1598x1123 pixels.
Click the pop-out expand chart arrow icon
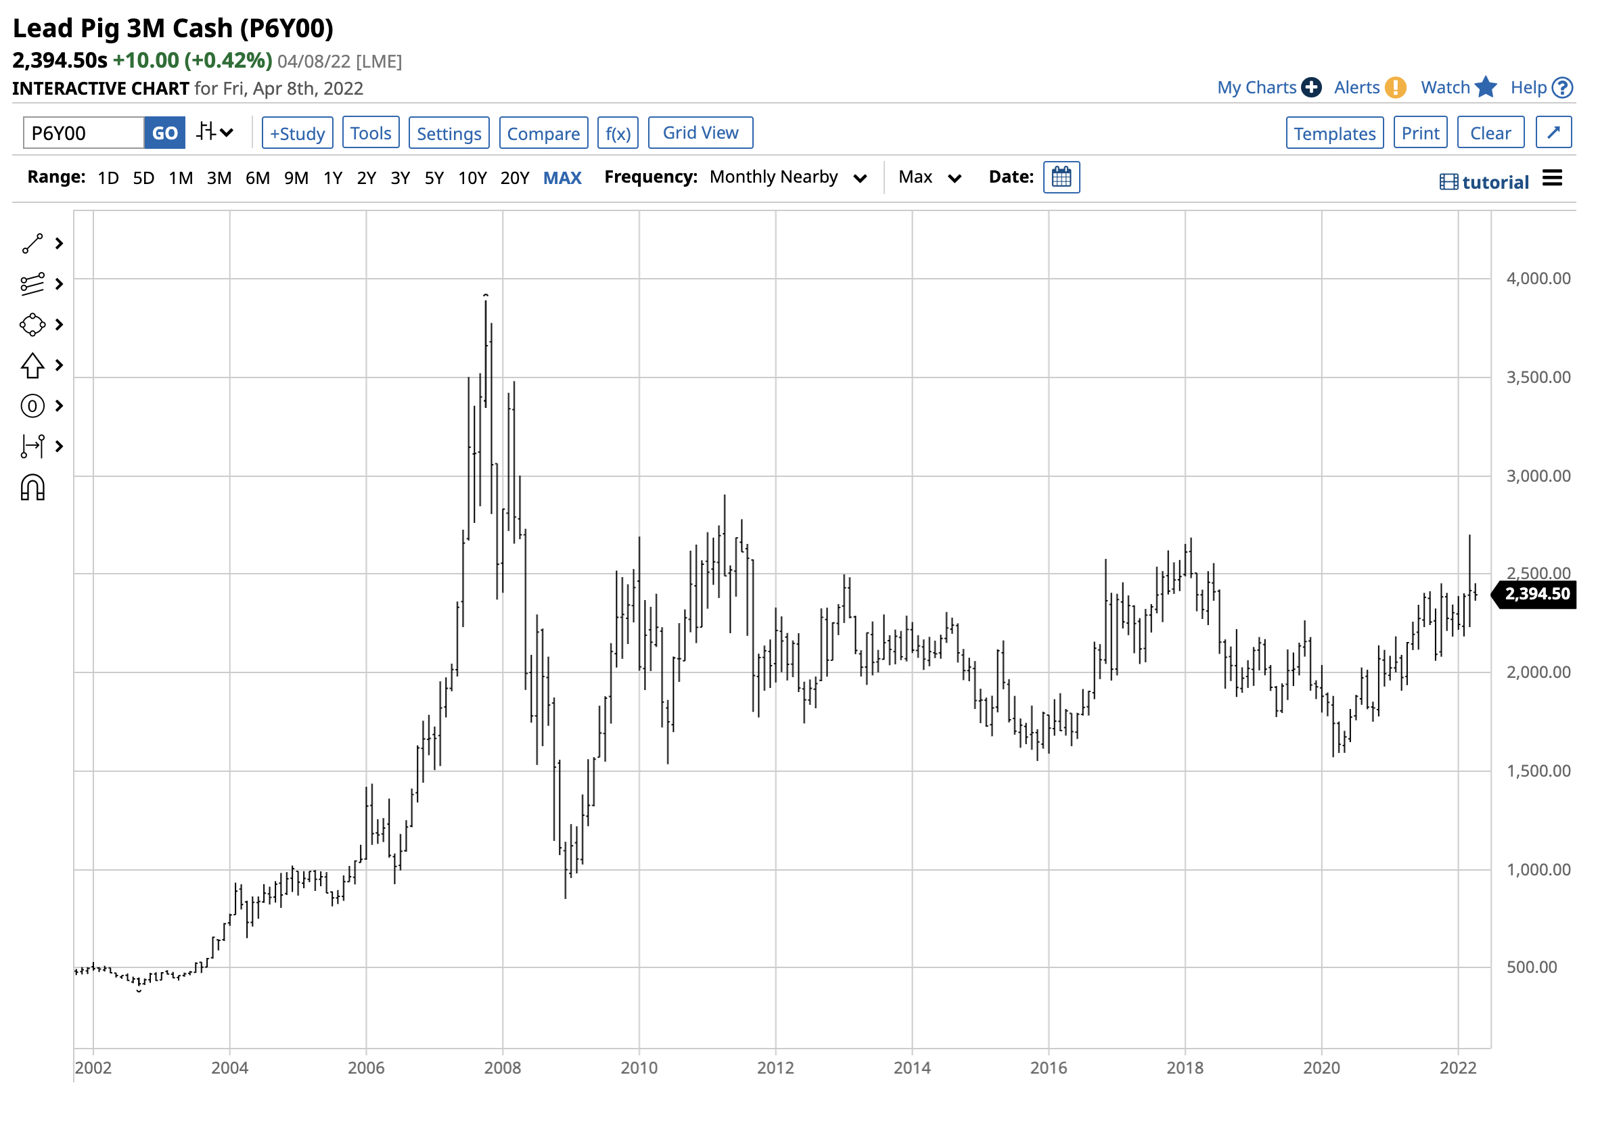[1555, 132]
